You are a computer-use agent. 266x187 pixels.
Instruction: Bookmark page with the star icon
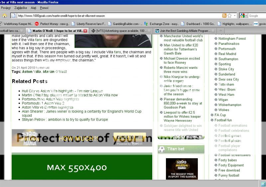(229, 16)
